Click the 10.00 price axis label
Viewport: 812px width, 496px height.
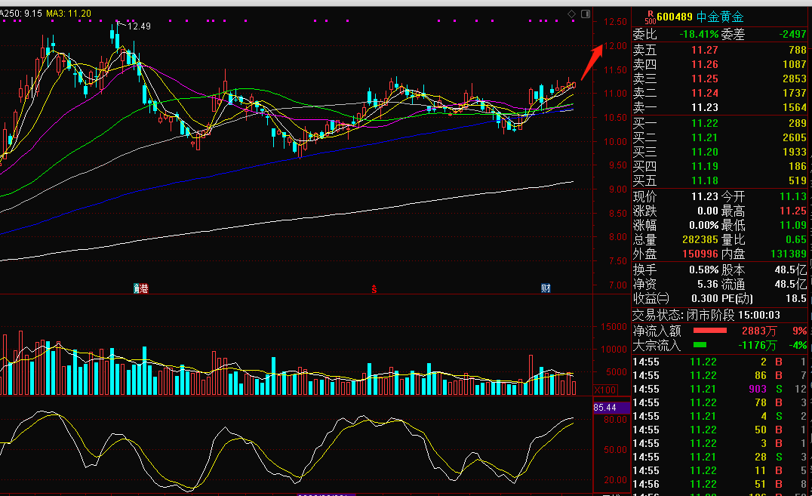point(615,141)
